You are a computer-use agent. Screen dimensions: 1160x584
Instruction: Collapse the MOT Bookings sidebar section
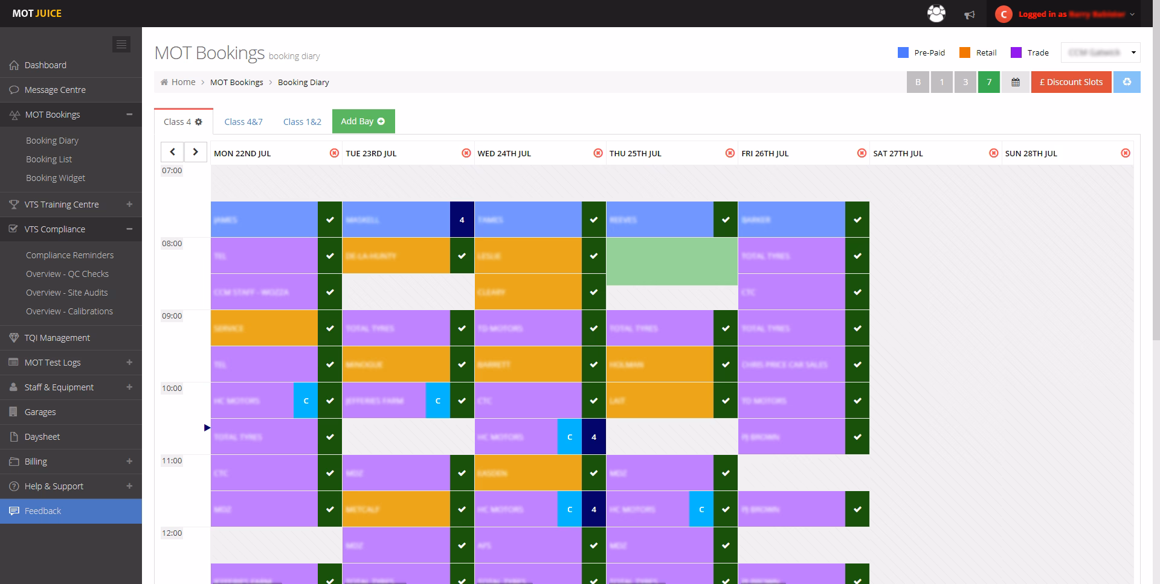(x=129, y=115)
